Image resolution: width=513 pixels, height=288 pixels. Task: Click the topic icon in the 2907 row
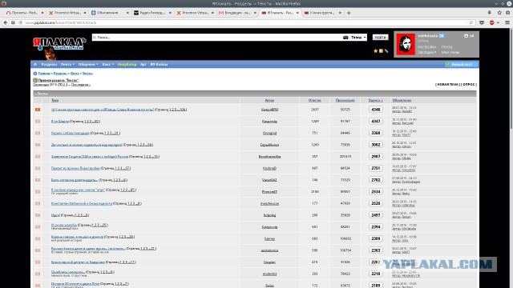point(38,157)
